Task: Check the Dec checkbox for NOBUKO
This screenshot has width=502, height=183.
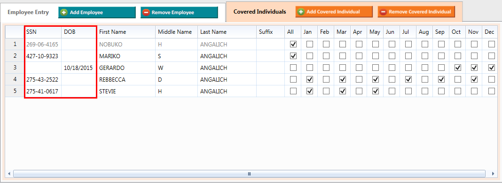Action: click(x=492, y=44)
